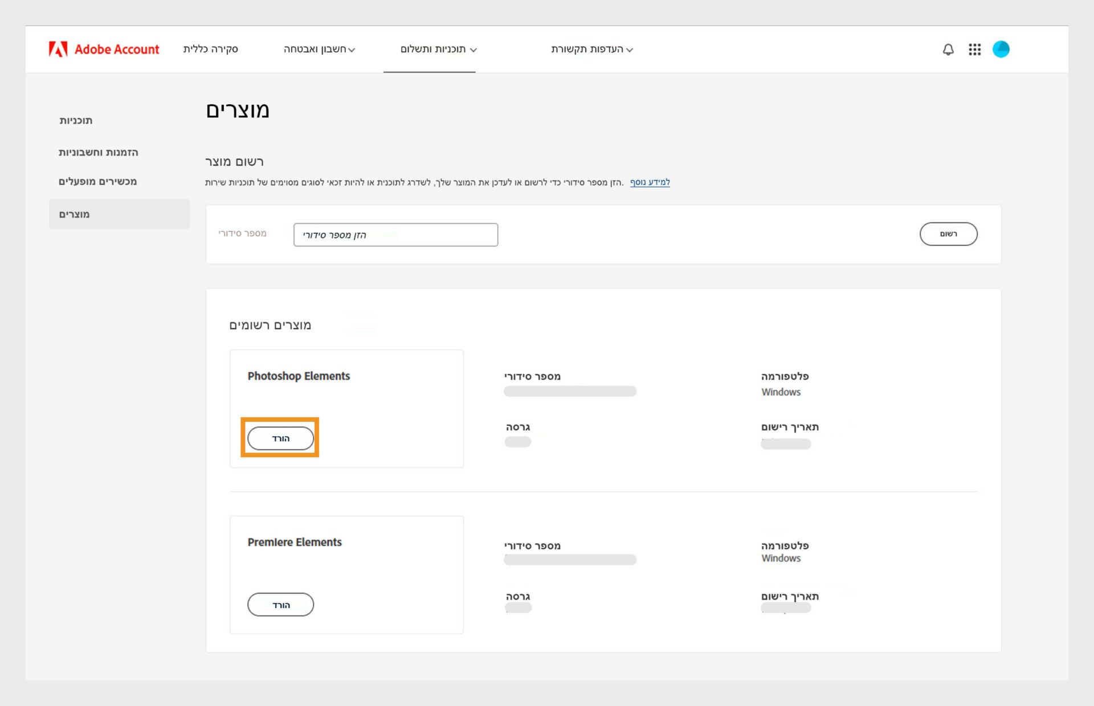Image resolution: width=1094 pixels, height=706 pixels.
Task: Click the Adobe Account logo
Action: (x=104, y=49)
